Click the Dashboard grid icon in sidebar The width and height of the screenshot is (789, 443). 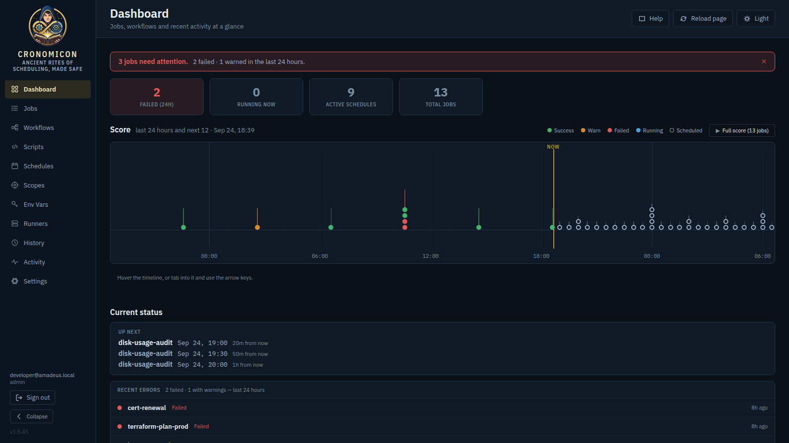pyautogui.click(x=15, y=89)
